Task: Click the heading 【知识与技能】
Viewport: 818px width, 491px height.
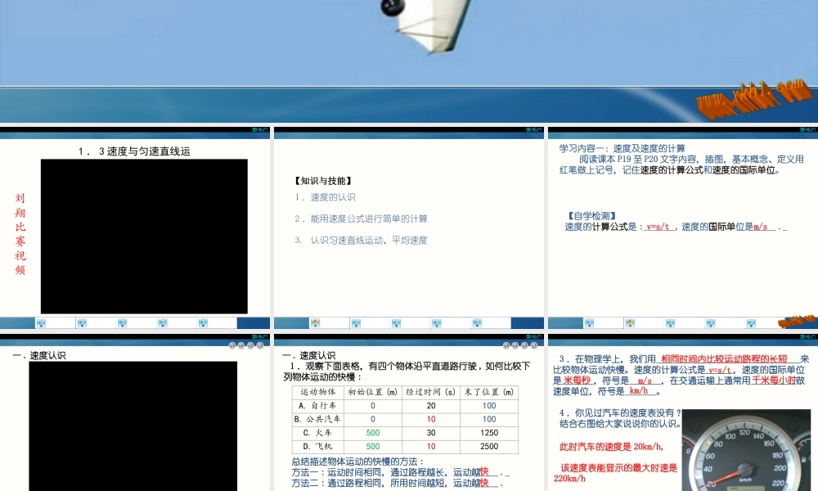Action: point(323,181)
